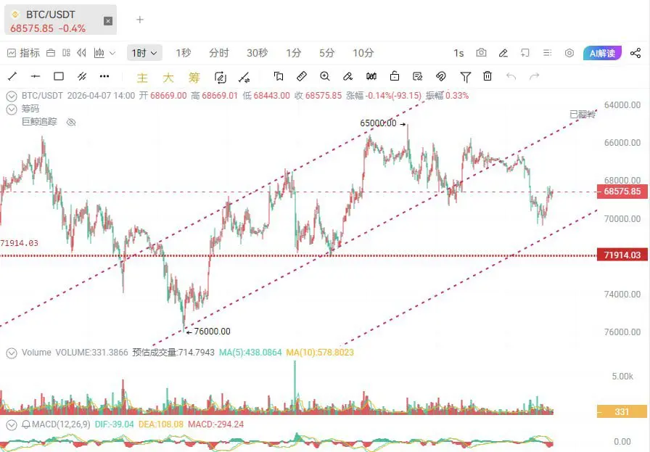Click the edit note drawing icon

tap(417, 76)
